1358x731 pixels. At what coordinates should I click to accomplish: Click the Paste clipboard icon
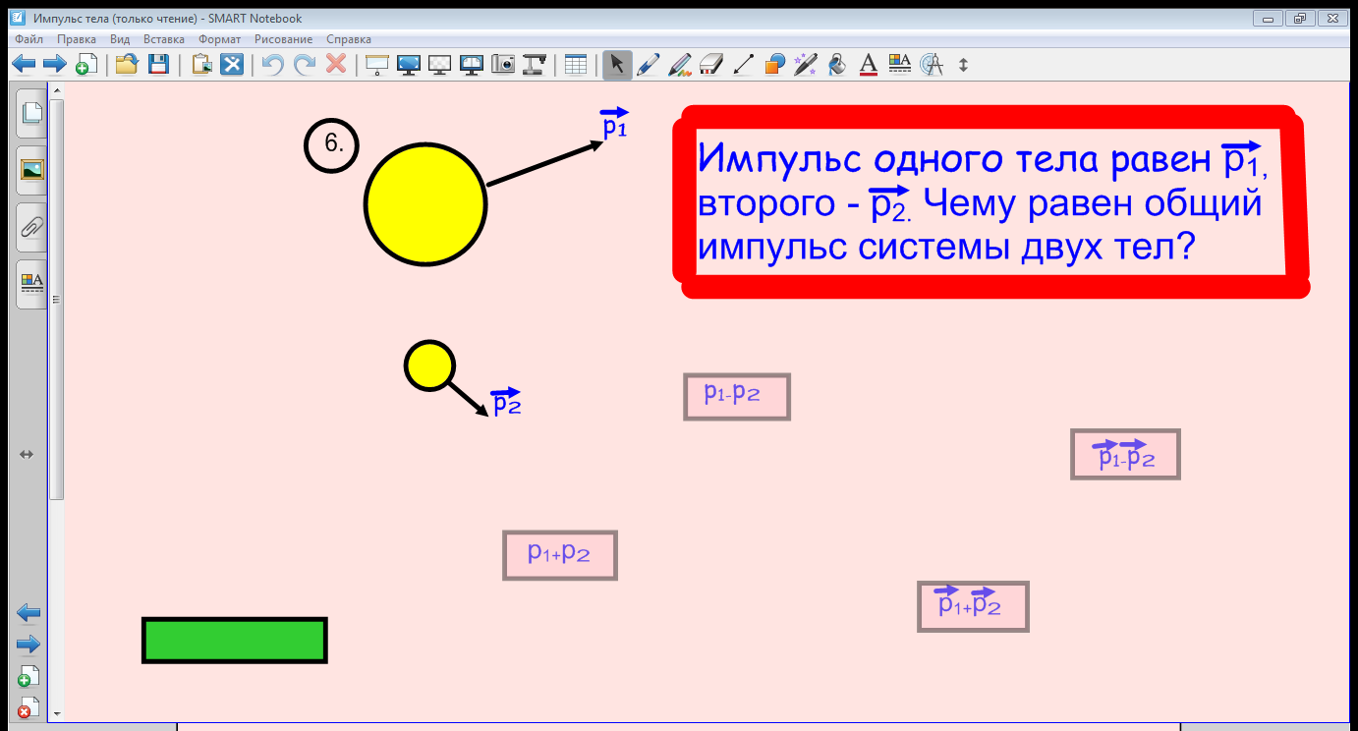tap(201, 65)
